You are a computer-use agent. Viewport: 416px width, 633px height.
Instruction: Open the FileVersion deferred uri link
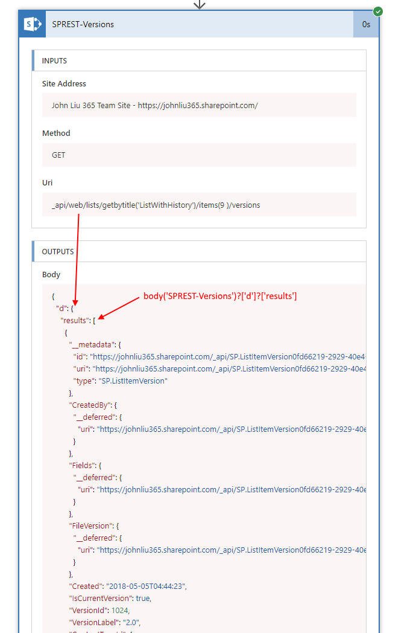click(232, 550)
